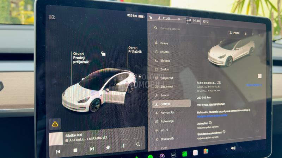The width and height of the screenshot is (282, 158).
Task: Open the yellow warning triangle alert
Action: coord(55,124)
